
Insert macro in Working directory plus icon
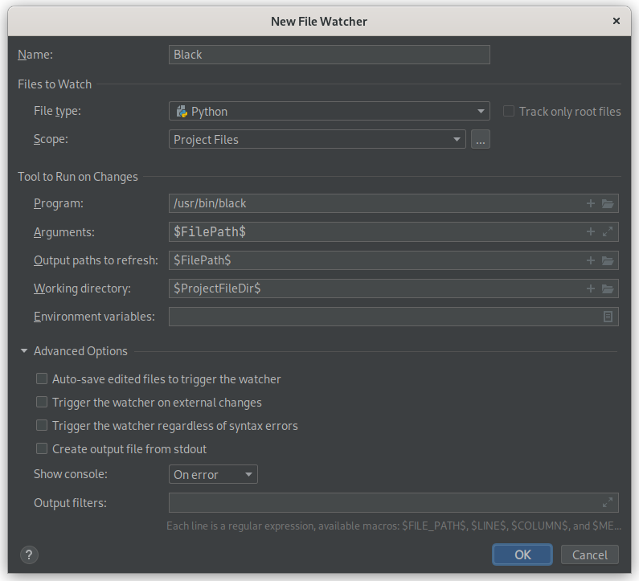click(x=591, y=288)
